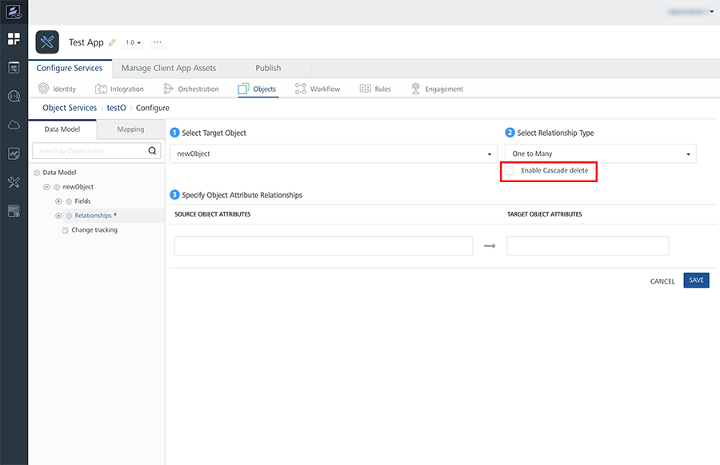Viewport: 720px width, 465px height.
Task: Click the search magnifier in Data Model panel
Action: [153, 150]
